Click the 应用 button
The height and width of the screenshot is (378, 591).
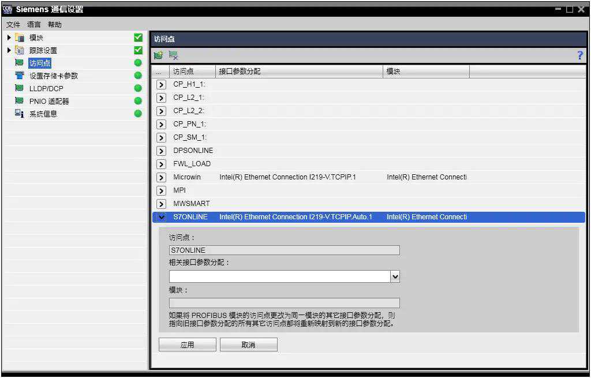point(187,345)
